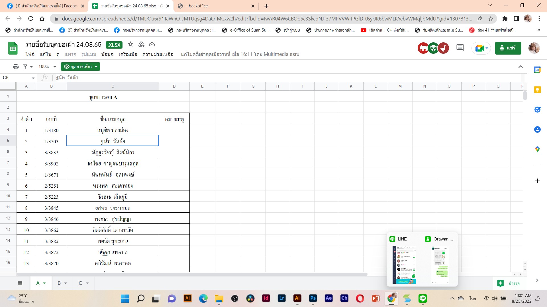Open Google Keep side panel icon

[537, 90]
